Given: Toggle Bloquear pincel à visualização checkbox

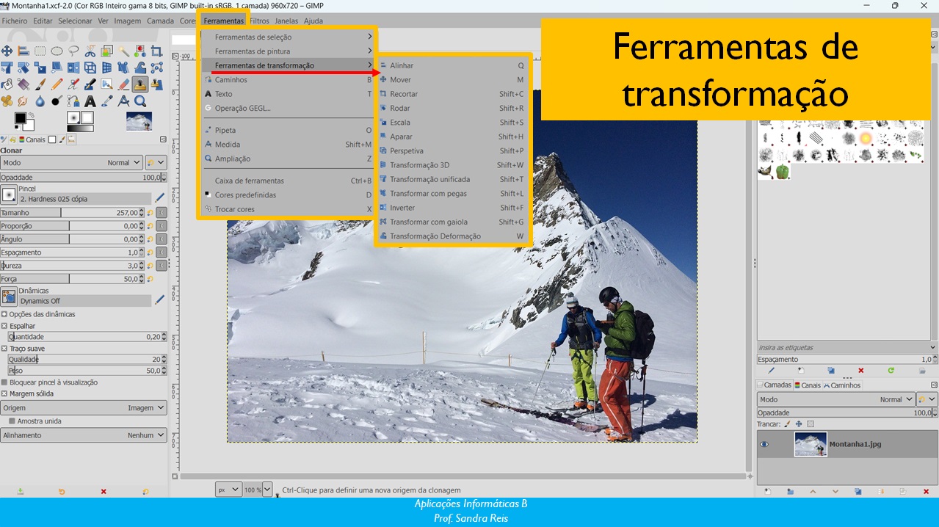Looking at the screenshot, I should 4,382.
